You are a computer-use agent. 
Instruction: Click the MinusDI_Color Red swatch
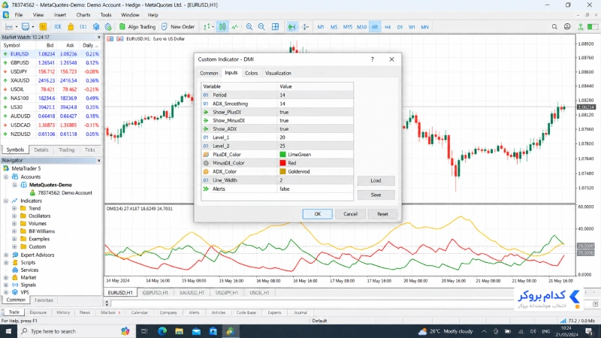point(283,163)
